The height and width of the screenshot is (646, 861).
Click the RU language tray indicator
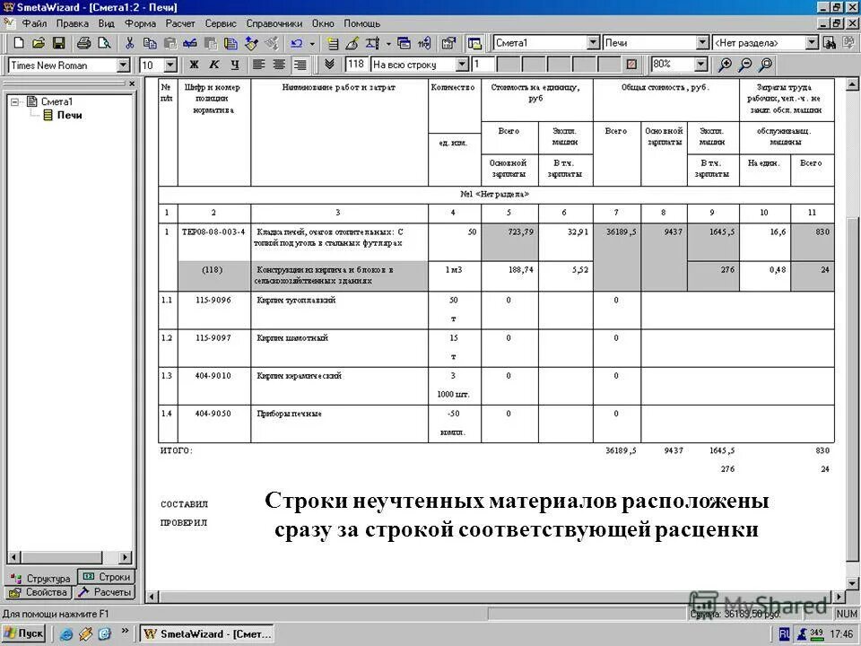click(x=784, y=634)
